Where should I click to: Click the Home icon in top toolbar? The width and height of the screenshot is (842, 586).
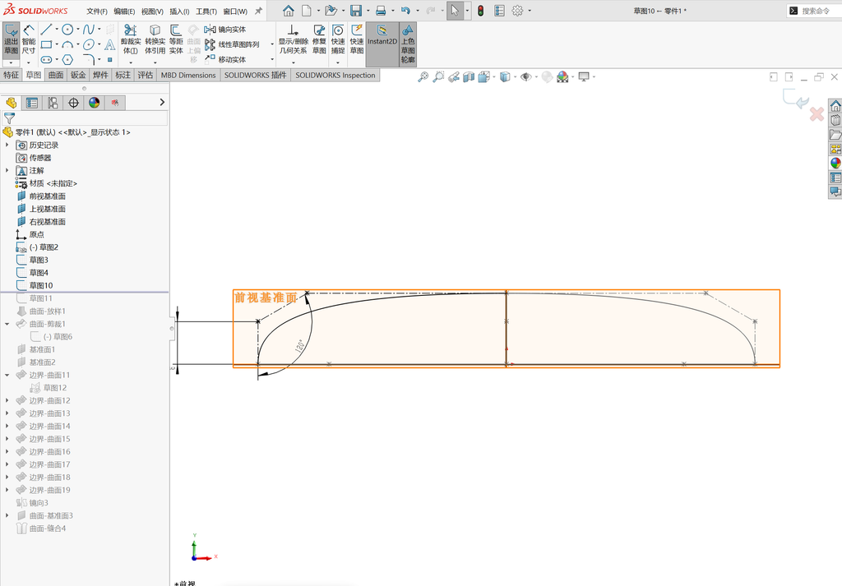point(289,10)
